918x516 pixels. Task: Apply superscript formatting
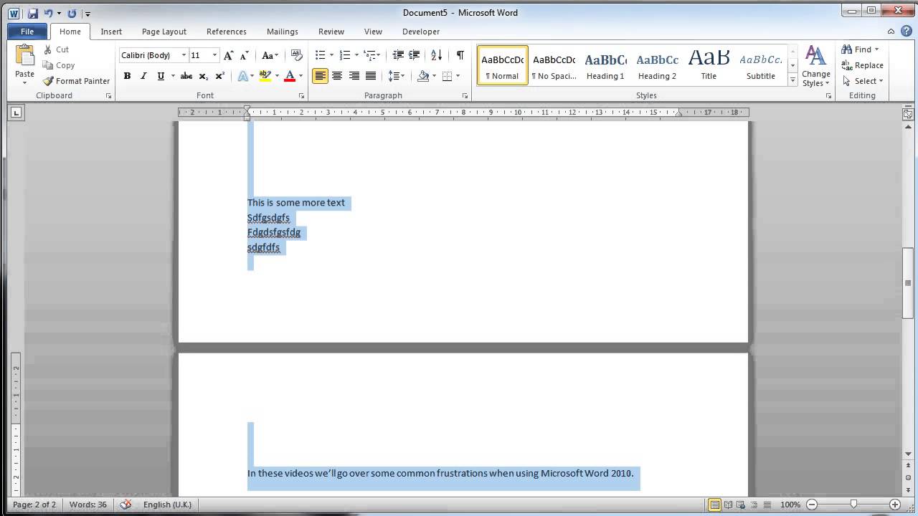[219, 76]
